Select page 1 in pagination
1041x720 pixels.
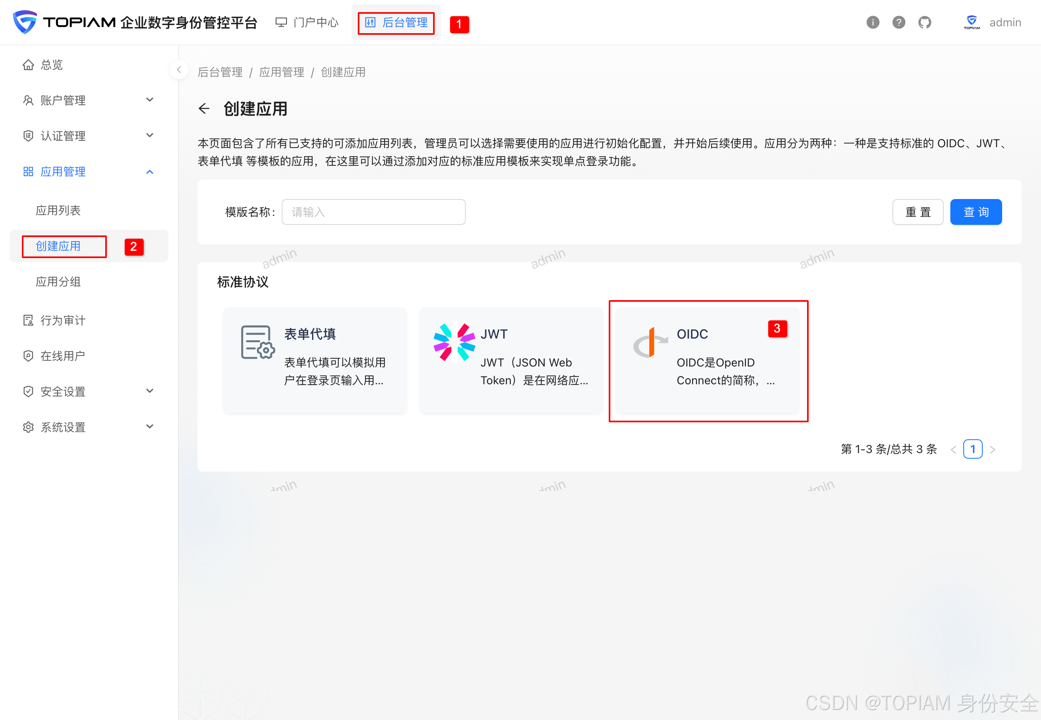[x=973, y=449]
